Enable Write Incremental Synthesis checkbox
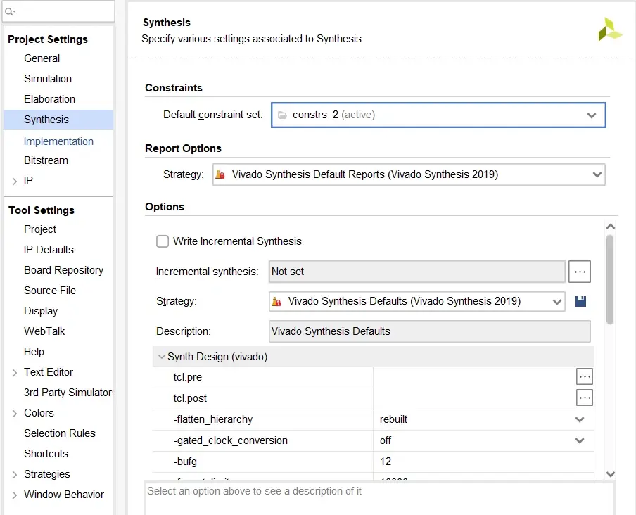 163,241
